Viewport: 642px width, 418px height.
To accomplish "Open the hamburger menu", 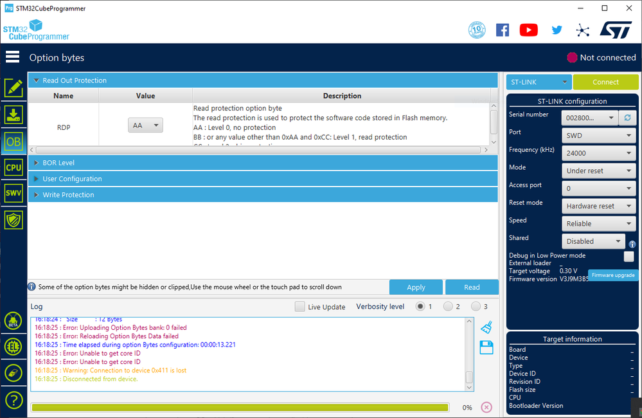I will tap(12, 57).
